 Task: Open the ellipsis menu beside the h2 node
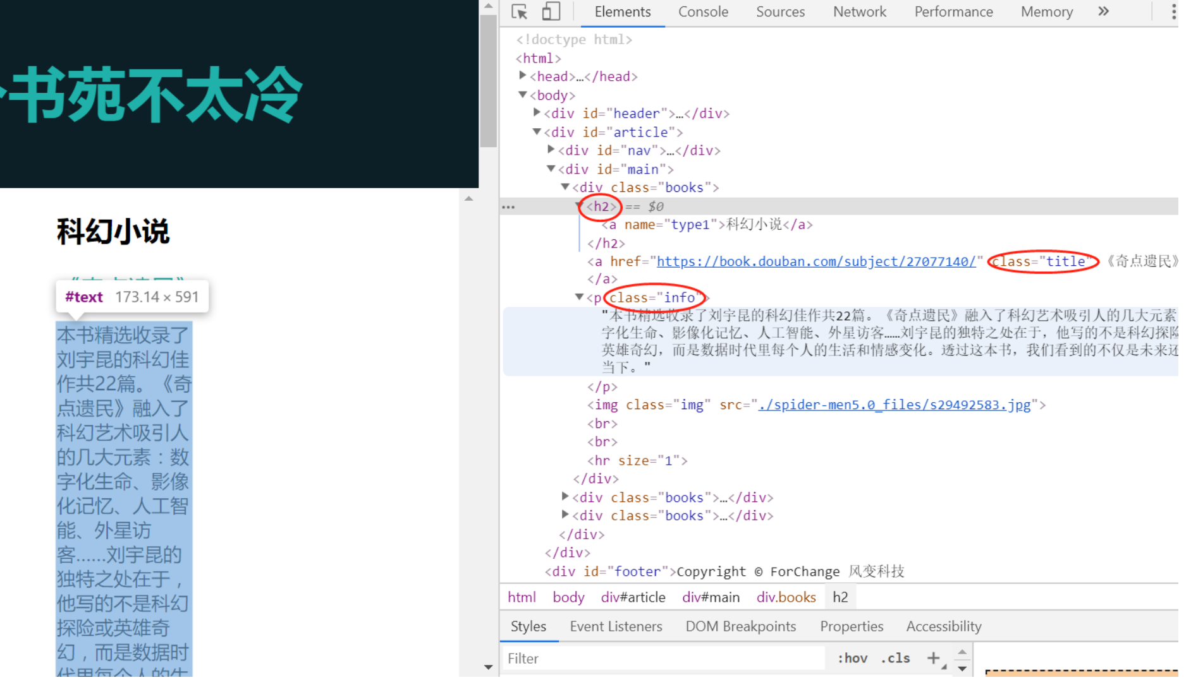(x=508, y=206)
